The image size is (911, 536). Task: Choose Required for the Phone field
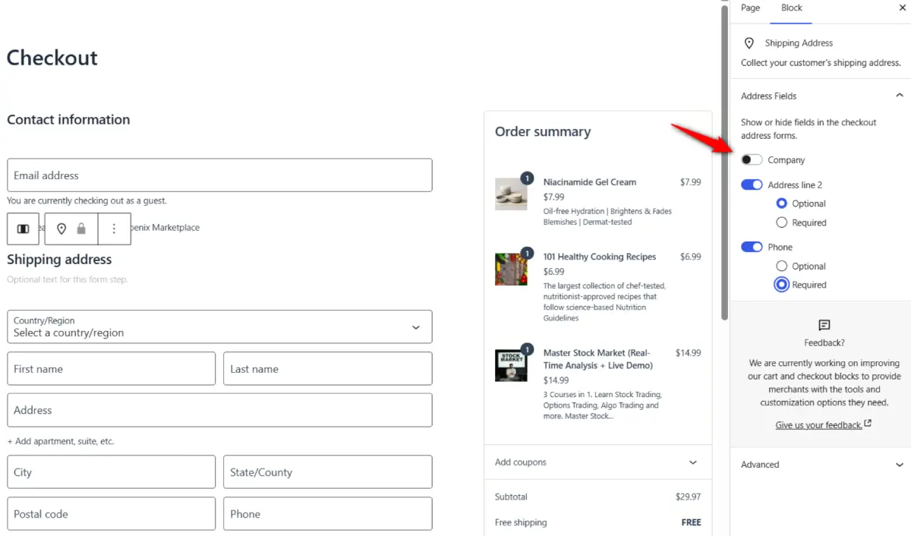click(x=782, y=285)
